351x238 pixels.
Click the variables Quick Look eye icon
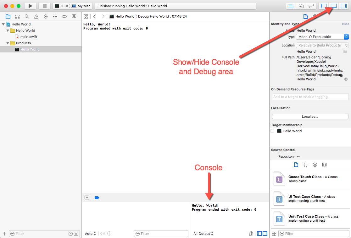point(103,234)
